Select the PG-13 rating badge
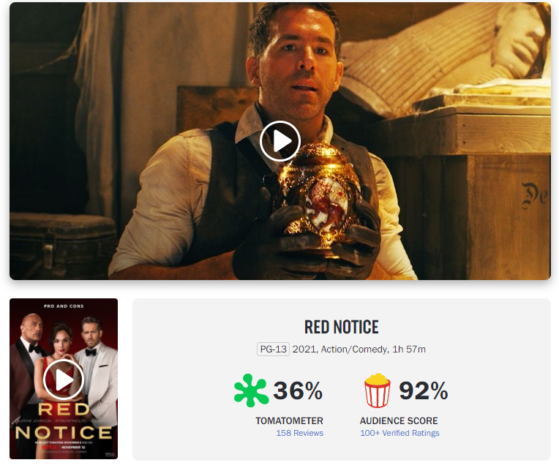559x468 pixels. click(273, 349)
